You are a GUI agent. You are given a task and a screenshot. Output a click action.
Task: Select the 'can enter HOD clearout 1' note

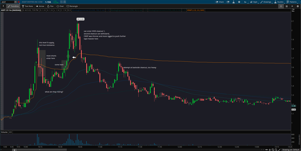pos(105,35)
